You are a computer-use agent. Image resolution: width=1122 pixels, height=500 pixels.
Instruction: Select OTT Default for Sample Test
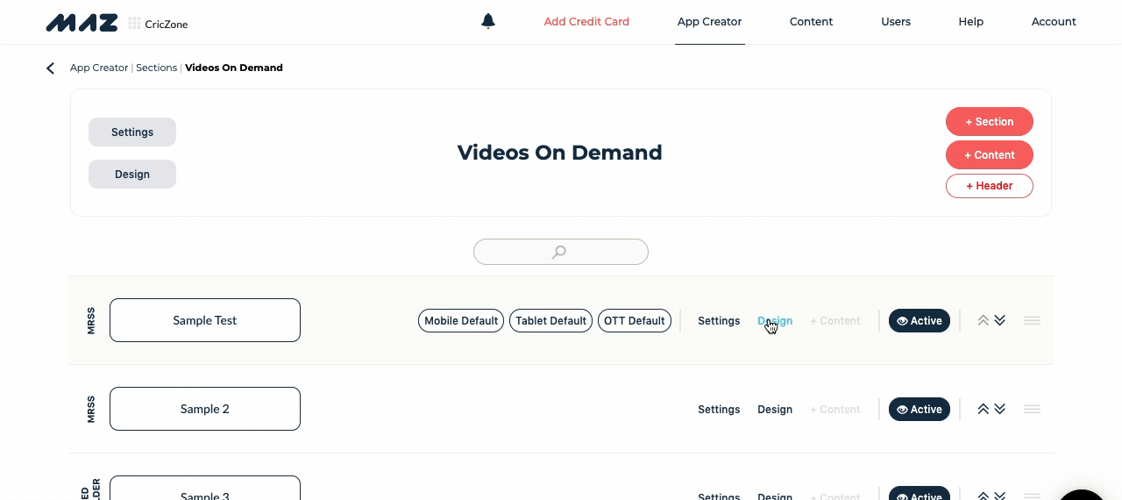[635, 320]
